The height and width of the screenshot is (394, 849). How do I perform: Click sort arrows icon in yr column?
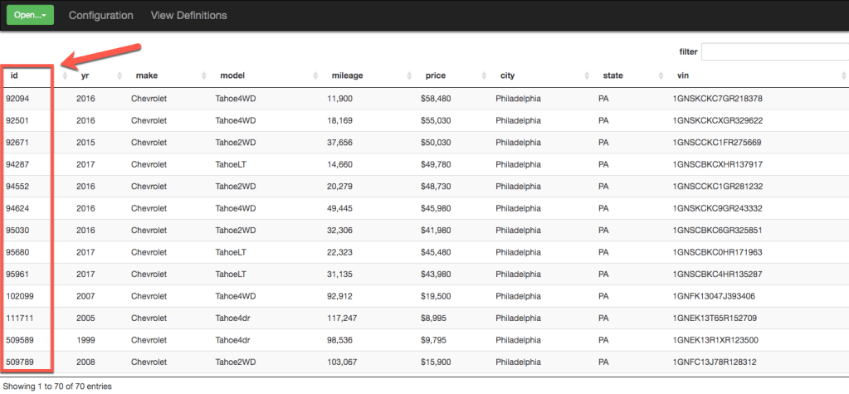pos(119,76)
